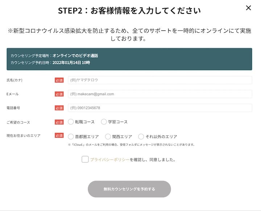The height and width of the screenshot is (211, 261).
Task: Select the 転職コース radio button
Action: [71, 122]
